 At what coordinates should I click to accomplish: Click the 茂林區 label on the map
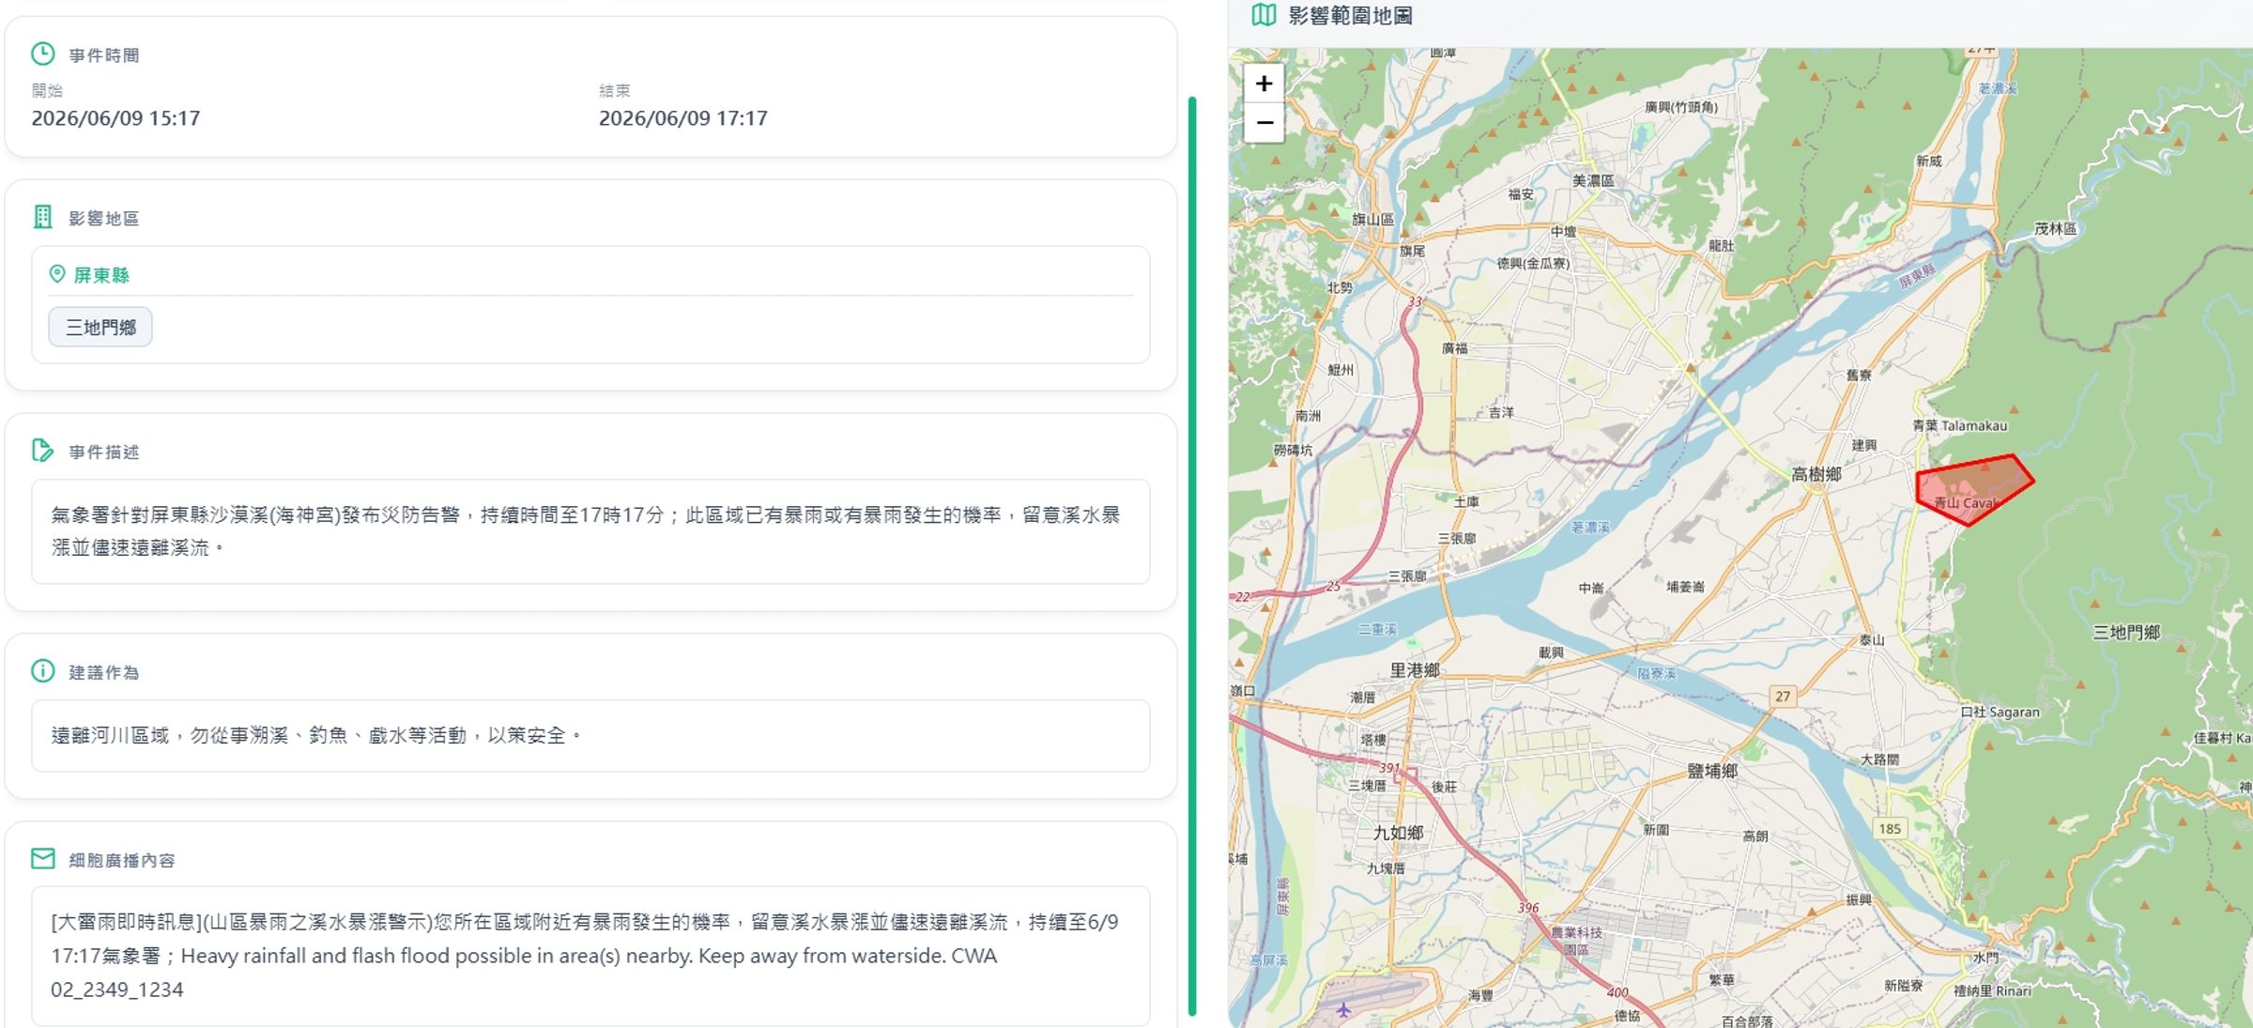tap(2056, 228)
